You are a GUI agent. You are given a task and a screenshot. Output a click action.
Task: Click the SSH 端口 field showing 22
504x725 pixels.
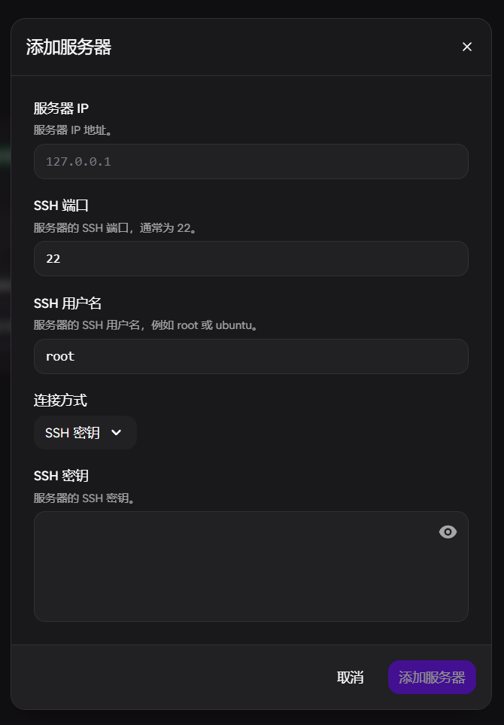(x=250, y=259)
